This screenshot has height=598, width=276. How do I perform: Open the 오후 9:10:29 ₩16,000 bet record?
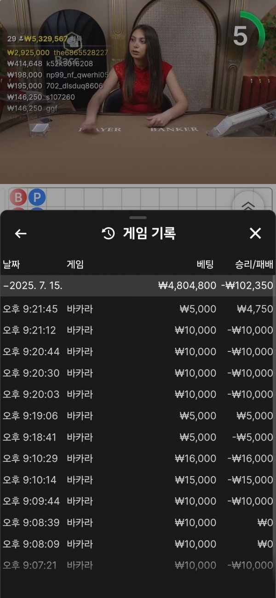[138, 459]
